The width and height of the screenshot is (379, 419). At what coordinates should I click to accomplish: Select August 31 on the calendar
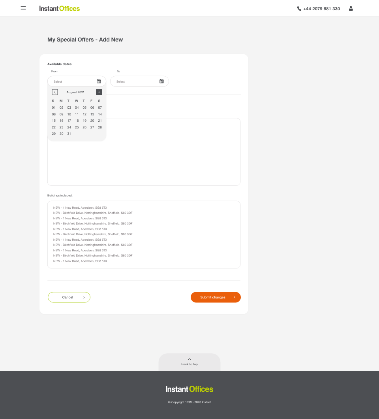[x=69, y=134]
